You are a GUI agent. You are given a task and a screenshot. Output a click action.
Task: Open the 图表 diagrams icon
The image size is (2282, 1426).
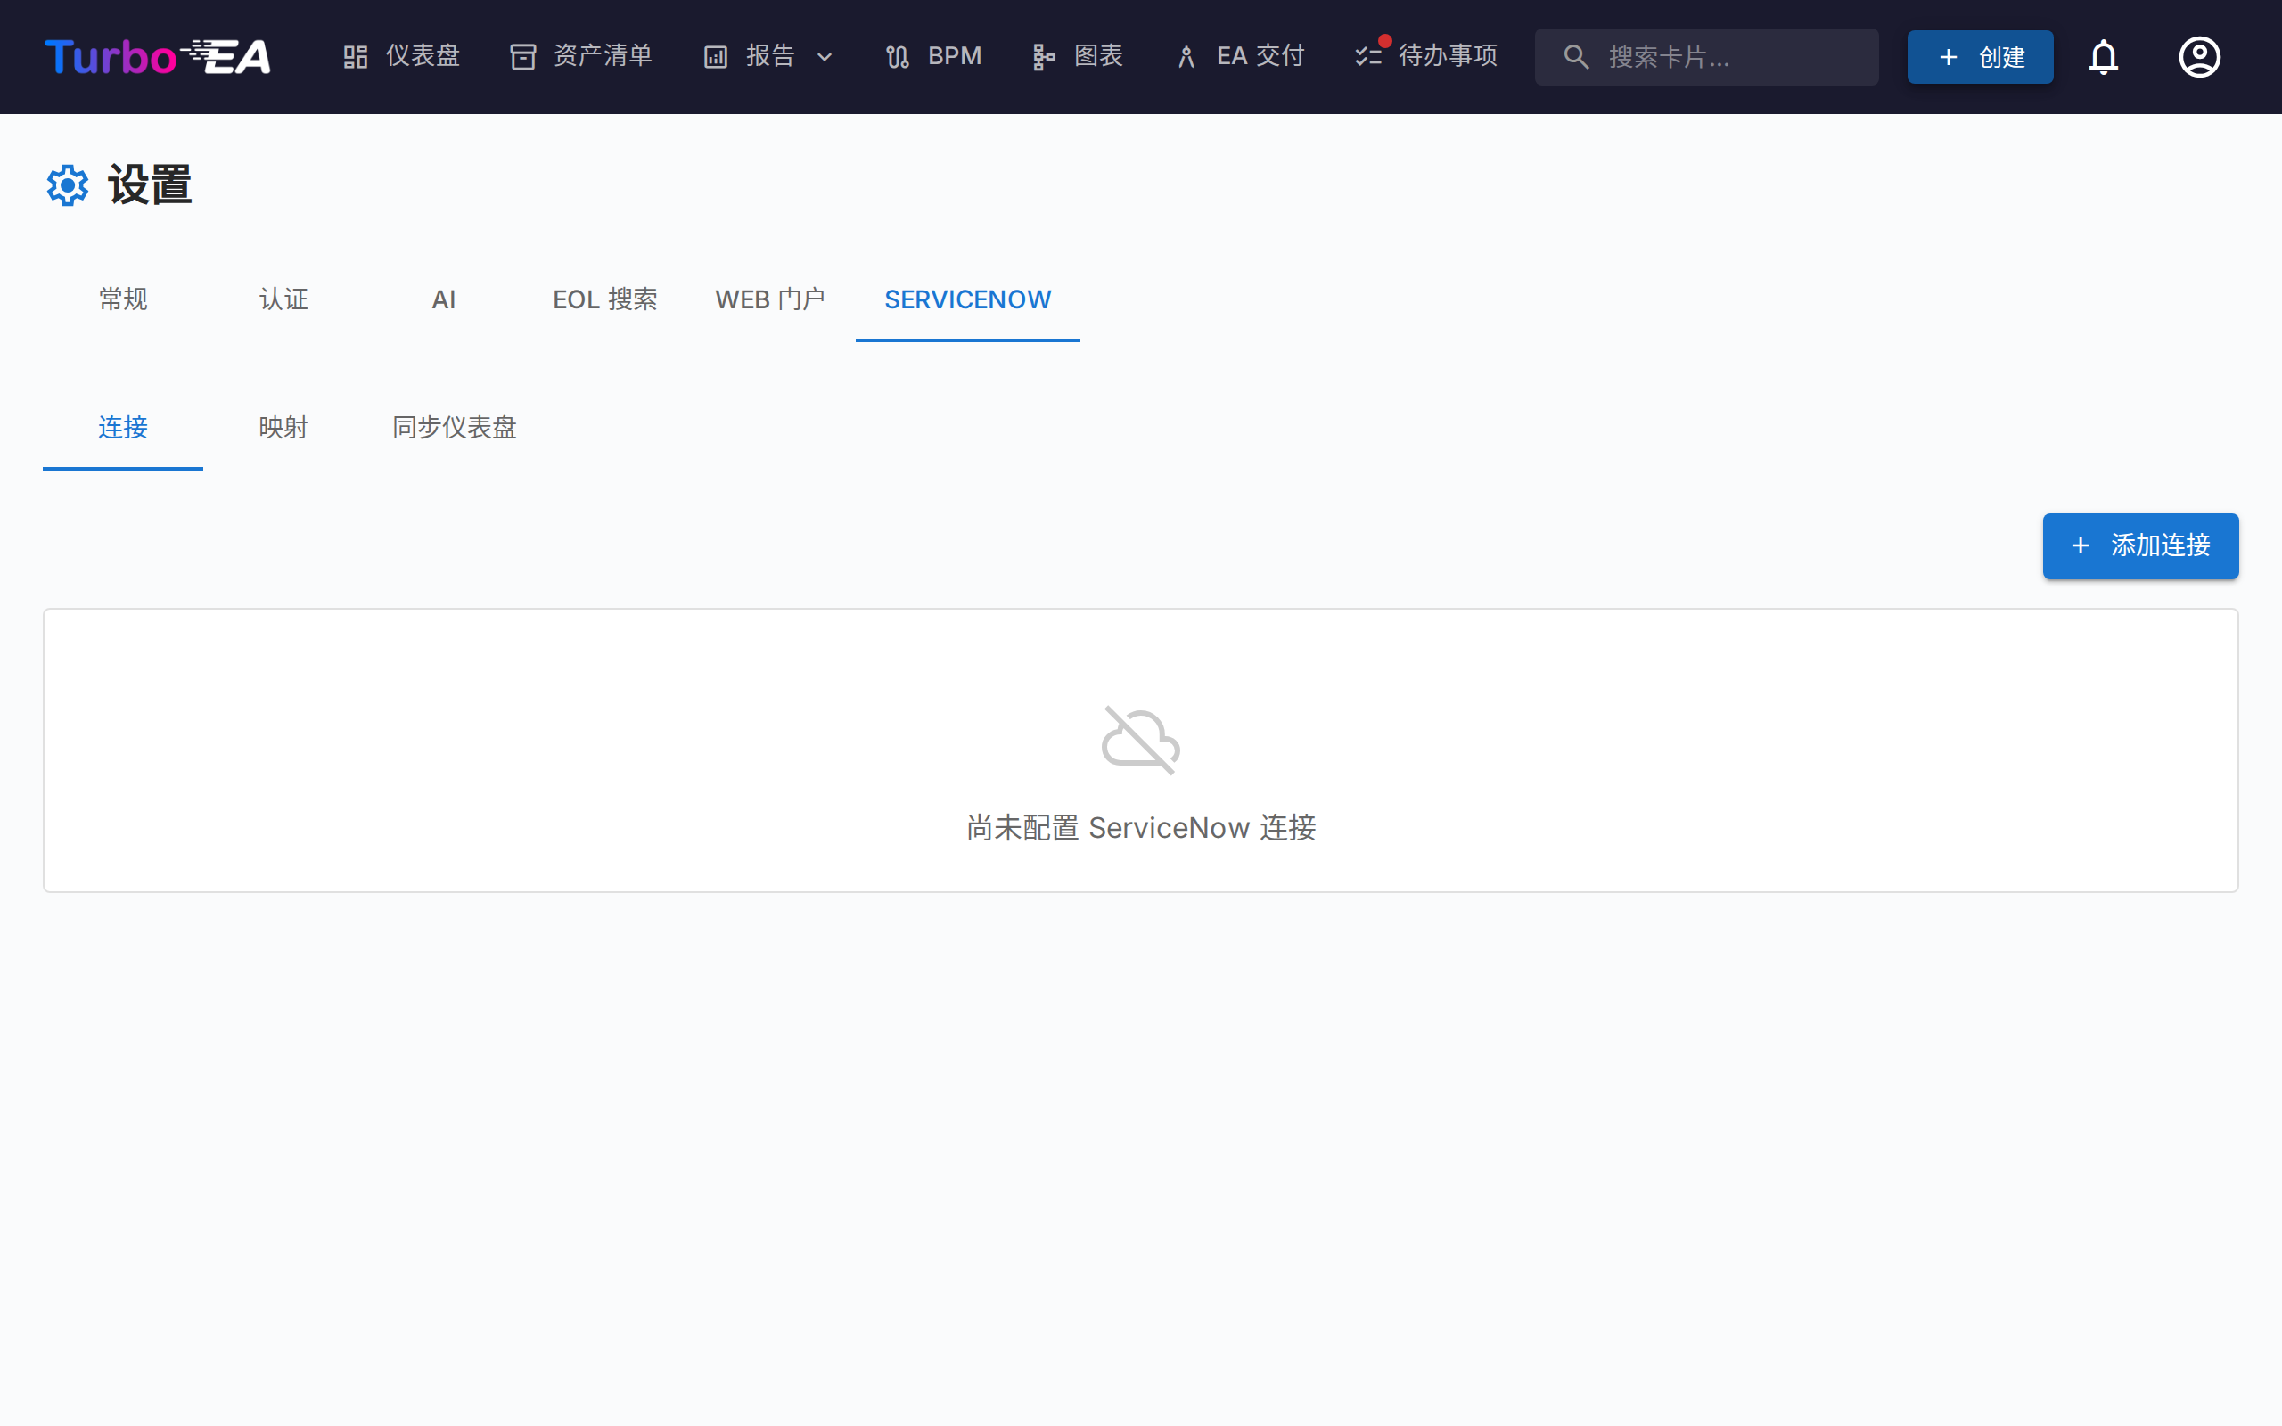pos(1043,55)
